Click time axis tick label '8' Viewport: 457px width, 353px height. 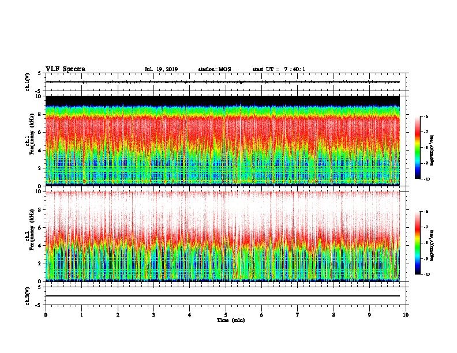tap(334, 315)
